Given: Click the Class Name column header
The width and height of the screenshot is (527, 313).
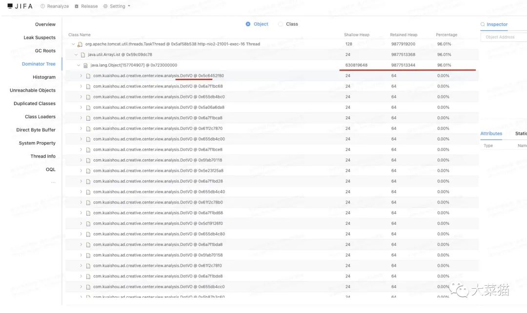Looking at the screenshot, I should tap(80, 35).
